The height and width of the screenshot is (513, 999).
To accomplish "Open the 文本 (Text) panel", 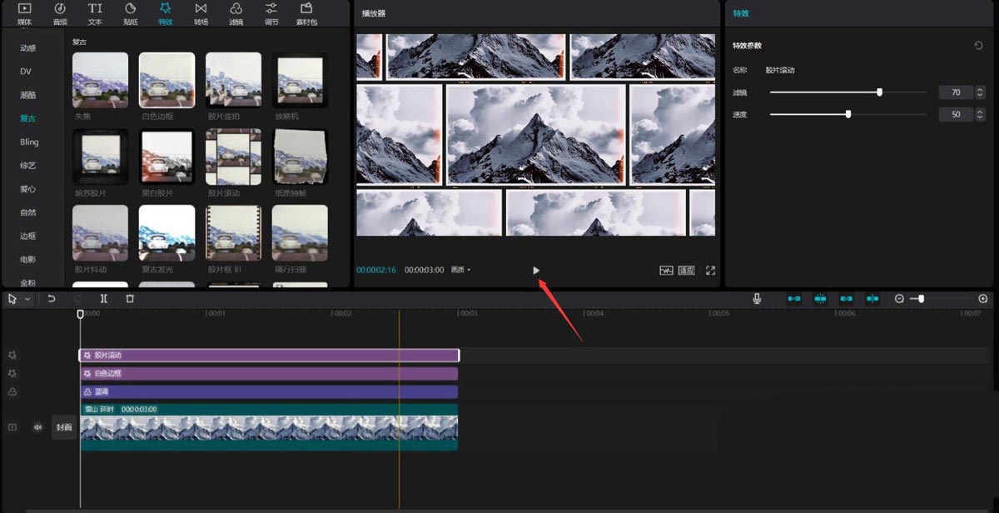I will coord(94,12).
